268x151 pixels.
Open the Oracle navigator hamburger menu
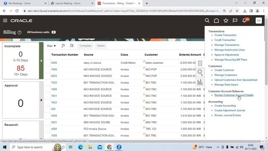click(x=5, y=21)
